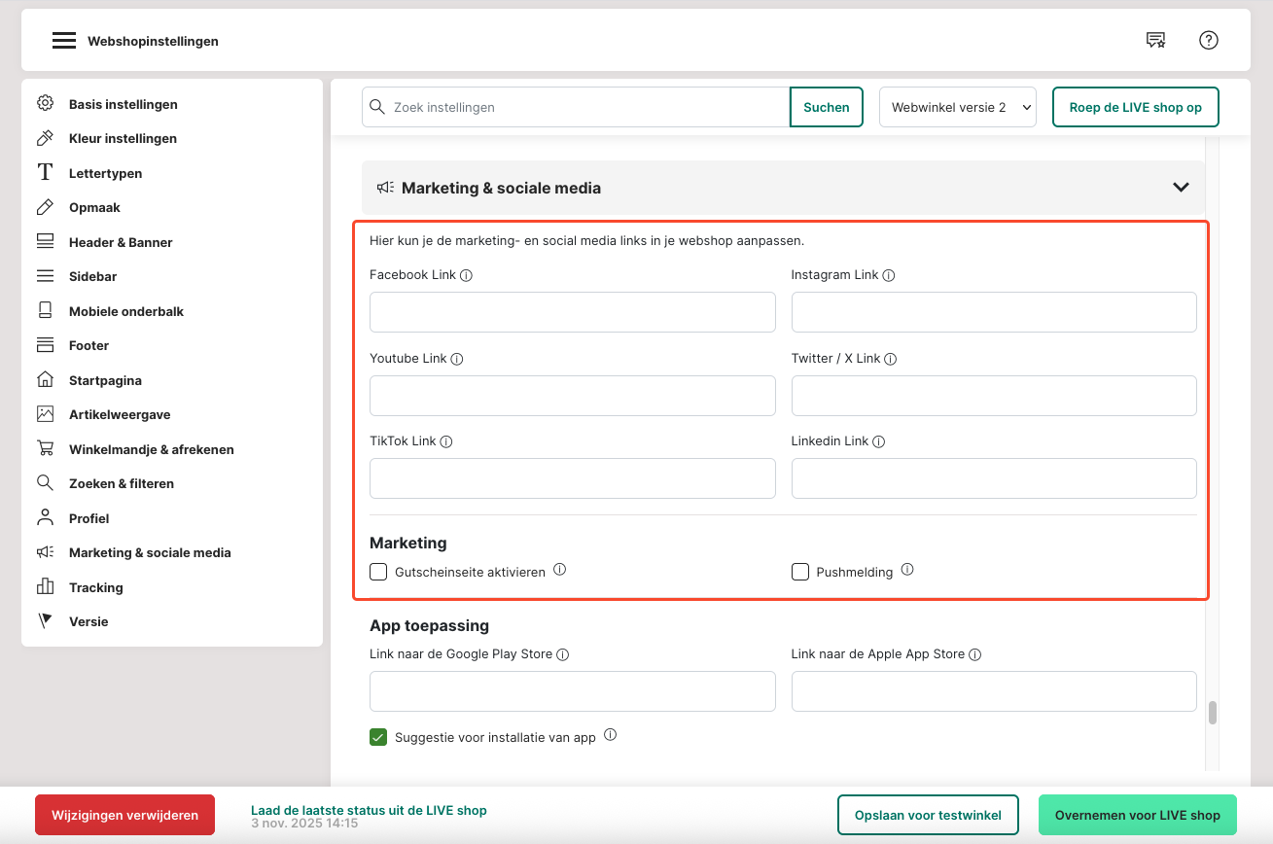Click the feedback chat star icon
This screenshot has width=1273, height=844.
1155,40
